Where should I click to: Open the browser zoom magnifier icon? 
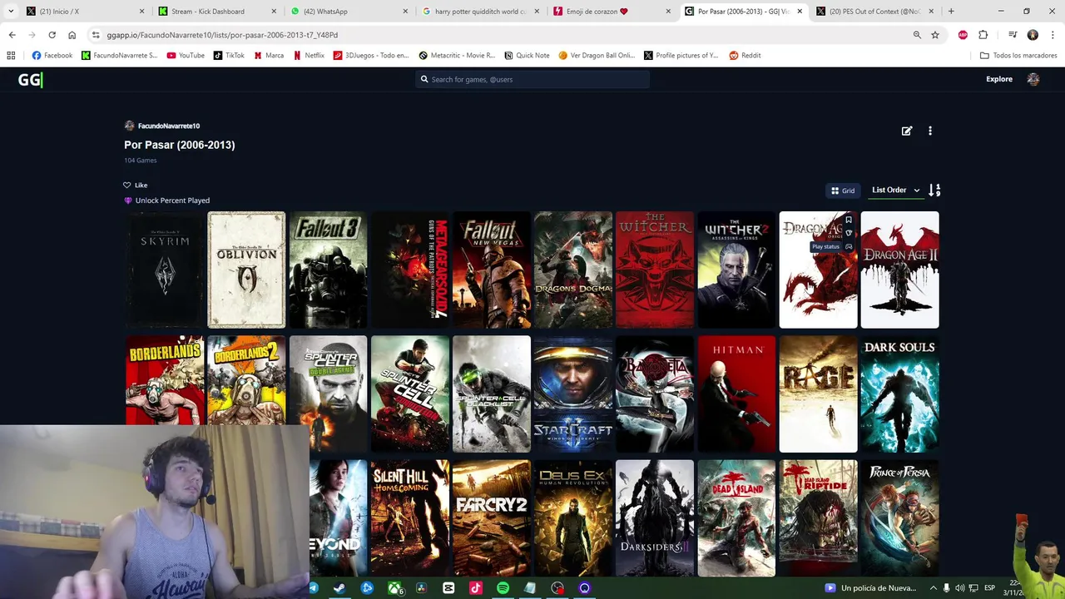(917, 35)
